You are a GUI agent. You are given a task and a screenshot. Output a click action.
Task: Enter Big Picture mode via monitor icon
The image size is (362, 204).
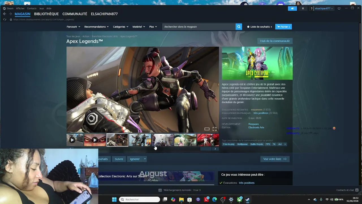tap(339, 8)
